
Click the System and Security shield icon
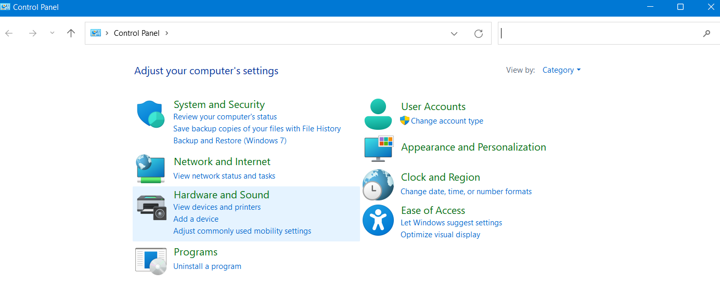pos(151,115)
